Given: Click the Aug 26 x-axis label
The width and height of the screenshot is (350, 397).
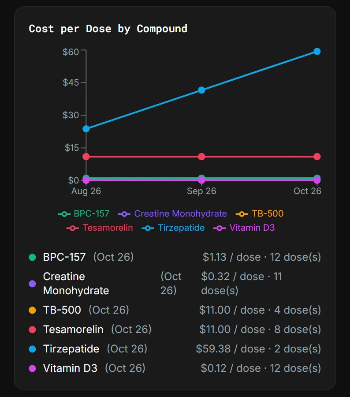Looking at the screenshot, I should [x=86, y=191].
